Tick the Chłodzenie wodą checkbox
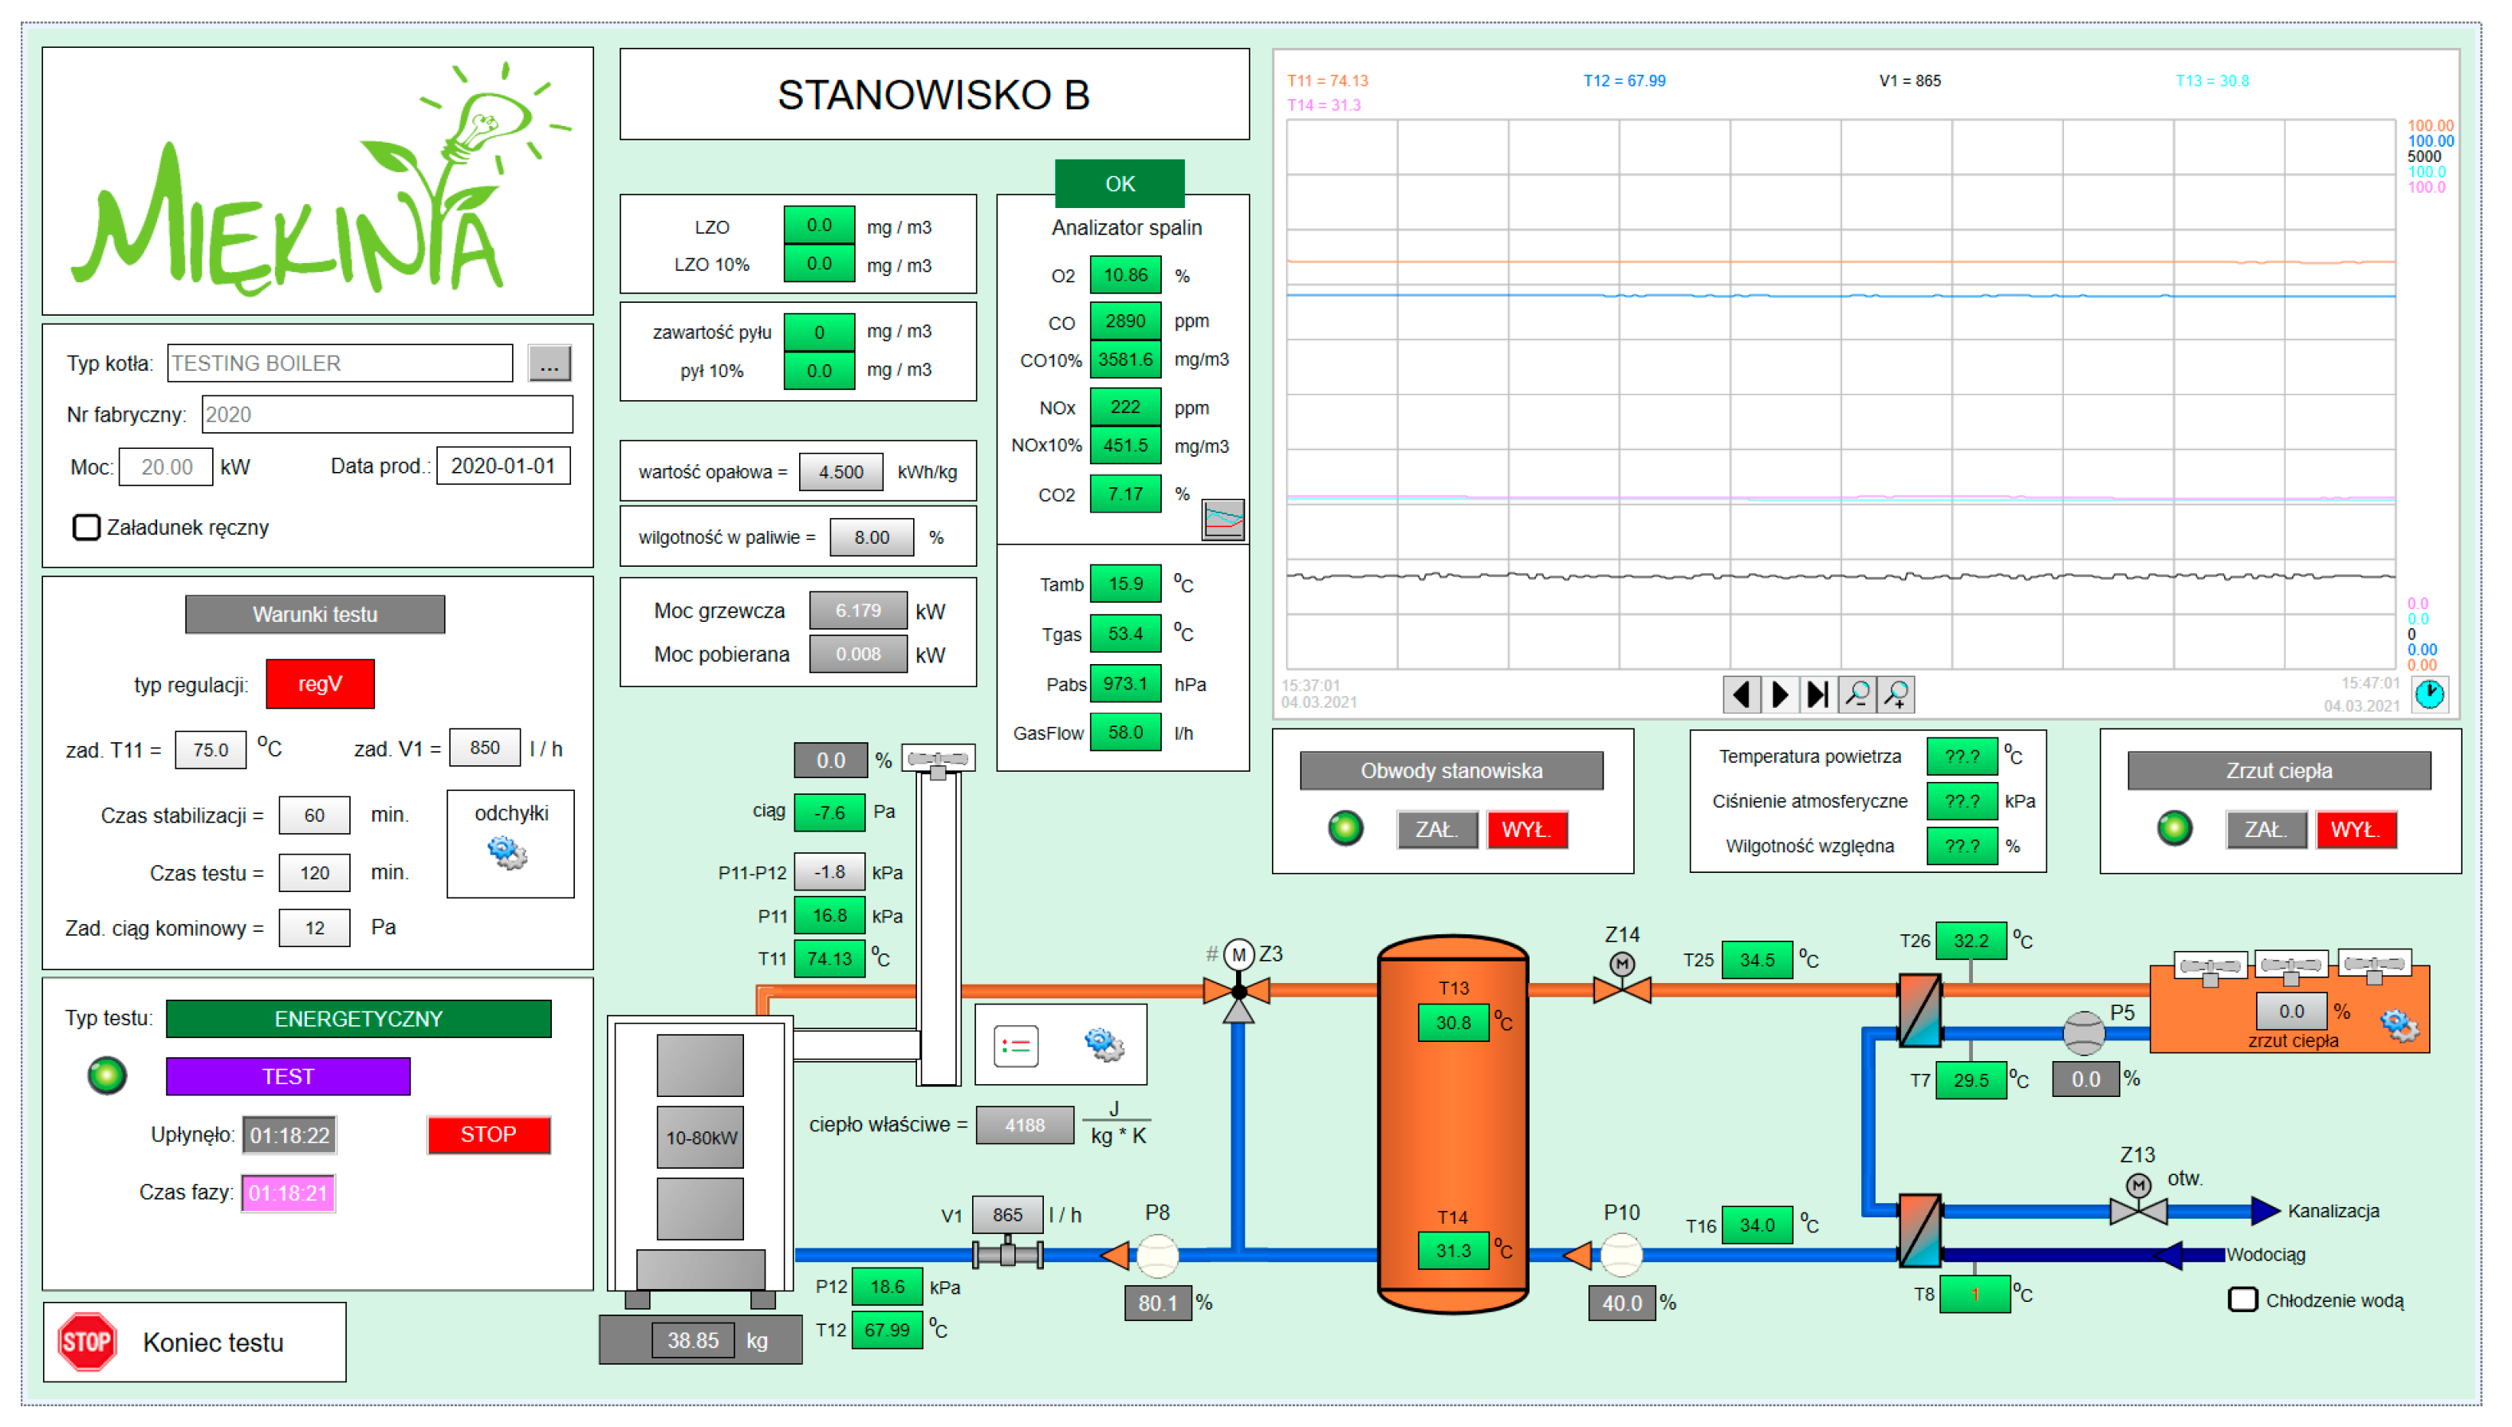2512x1427 pixels. (x=2243, y=1300)
